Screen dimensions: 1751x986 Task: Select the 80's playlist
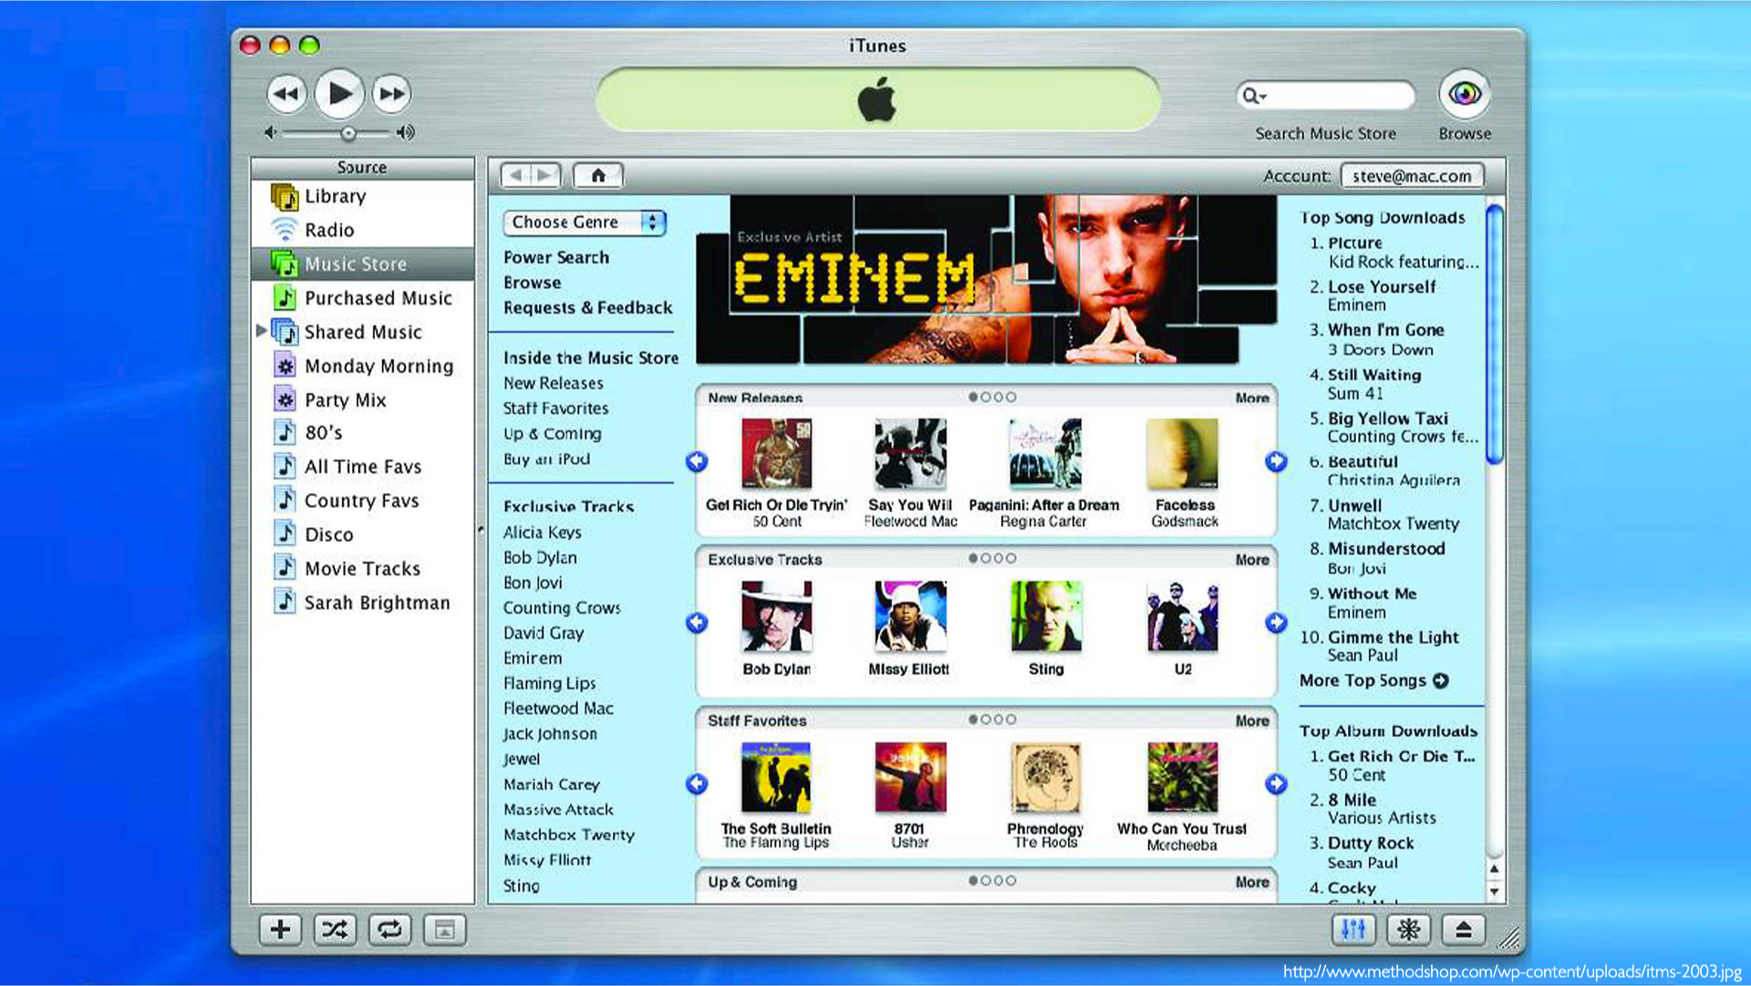click(362, 432)
